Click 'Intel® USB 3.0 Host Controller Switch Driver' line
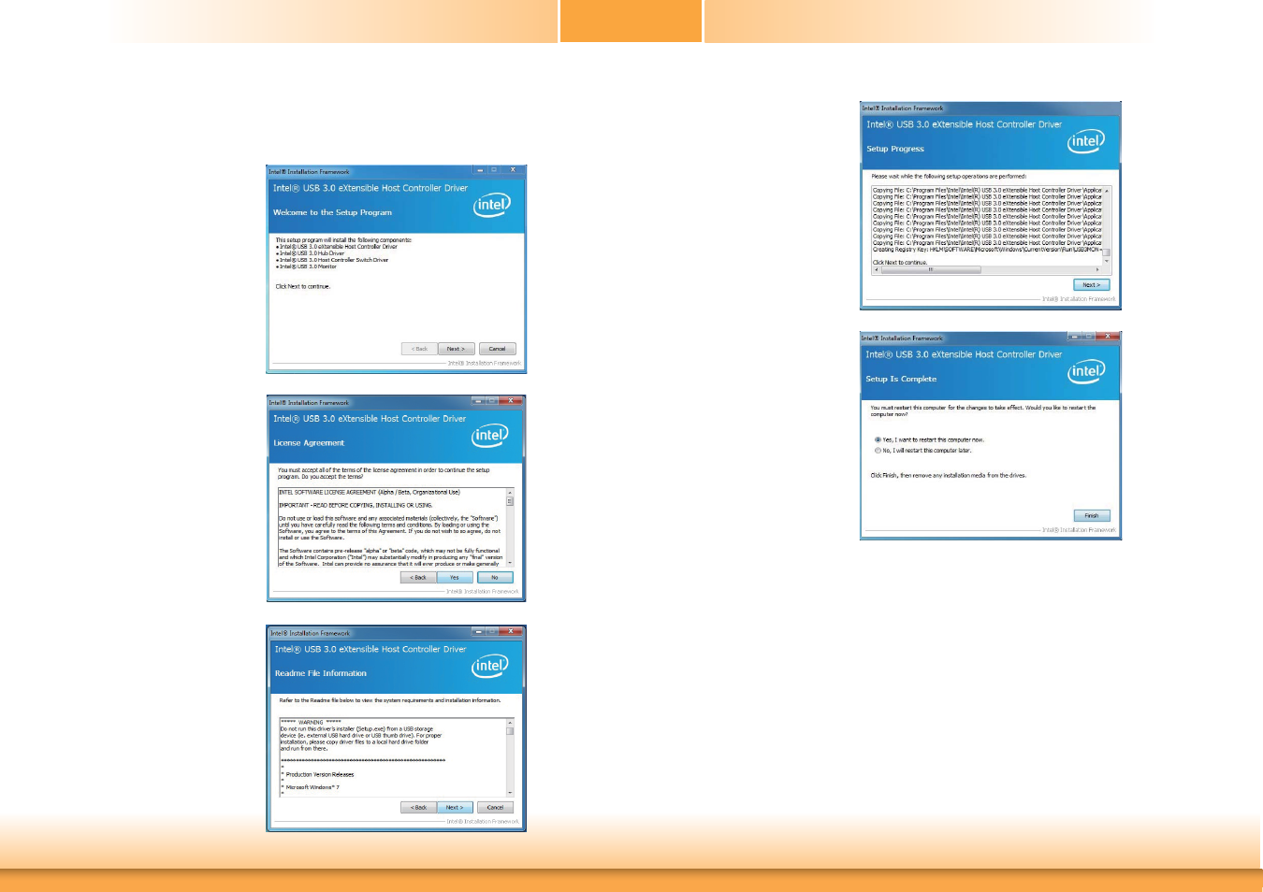This screenshot has height=892, width=1263. (333, 260)
